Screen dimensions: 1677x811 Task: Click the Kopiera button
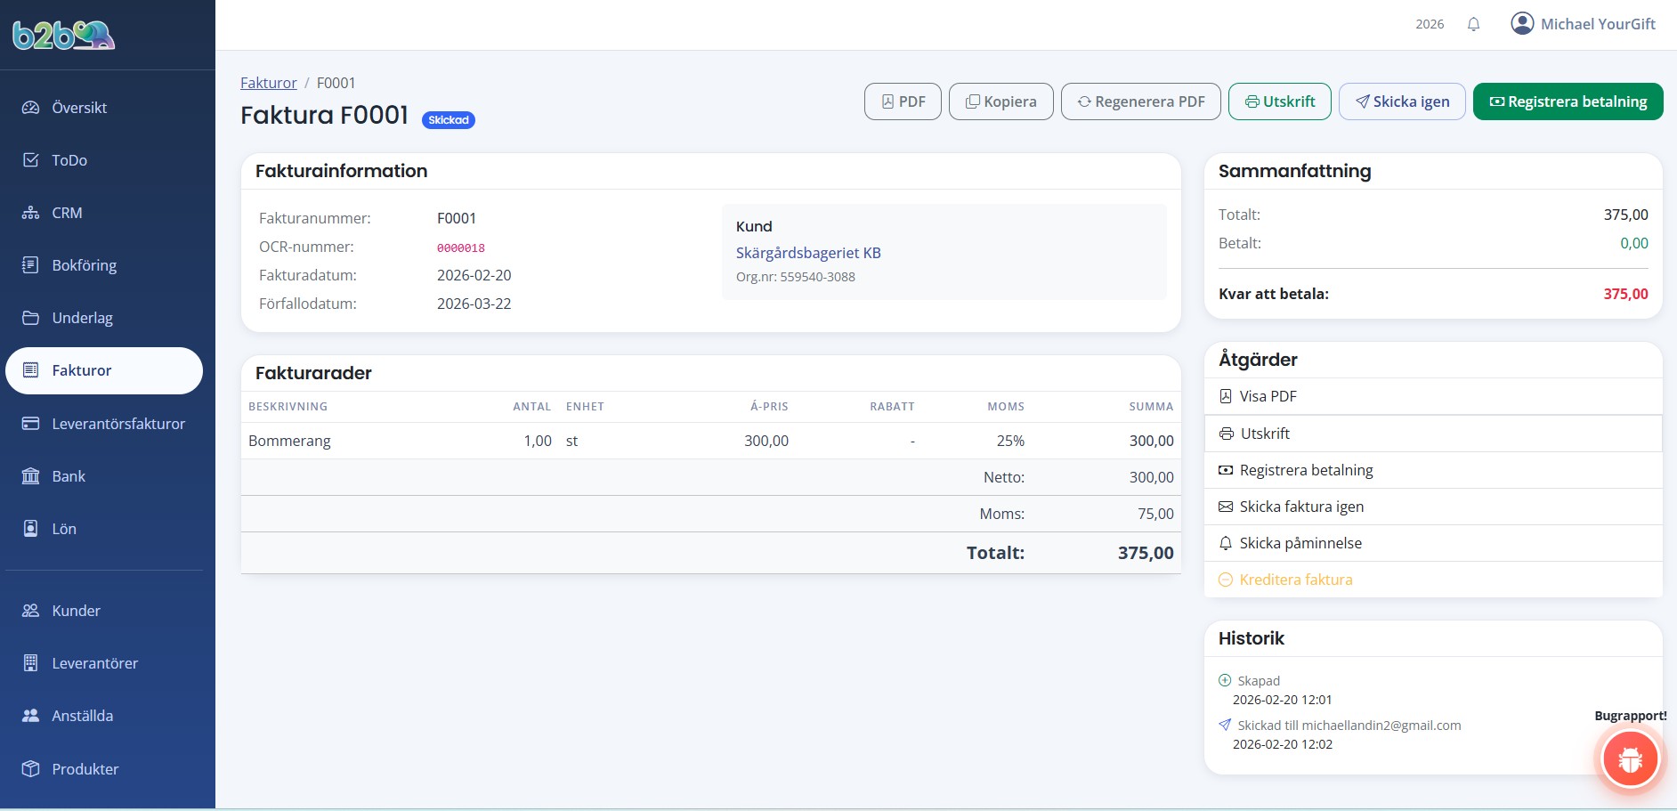coord(1001,101)
